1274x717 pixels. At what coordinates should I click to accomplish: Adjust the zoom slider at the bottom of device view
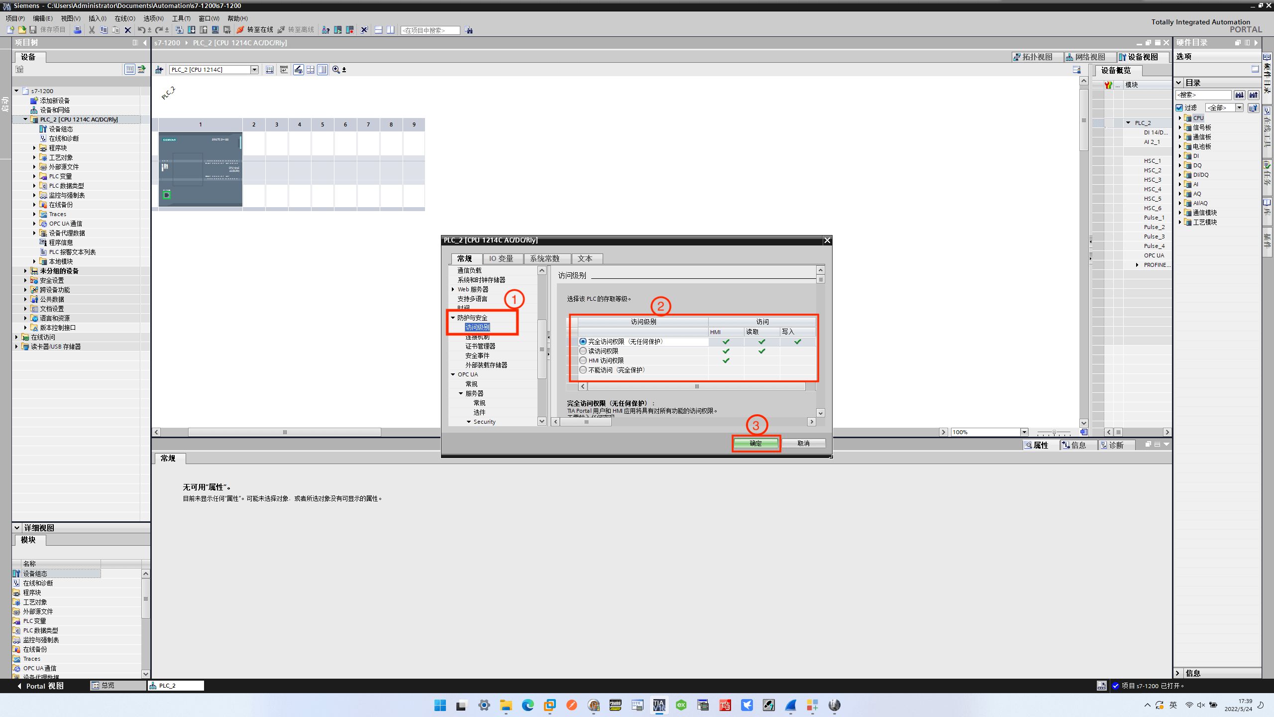[1055, 432]
